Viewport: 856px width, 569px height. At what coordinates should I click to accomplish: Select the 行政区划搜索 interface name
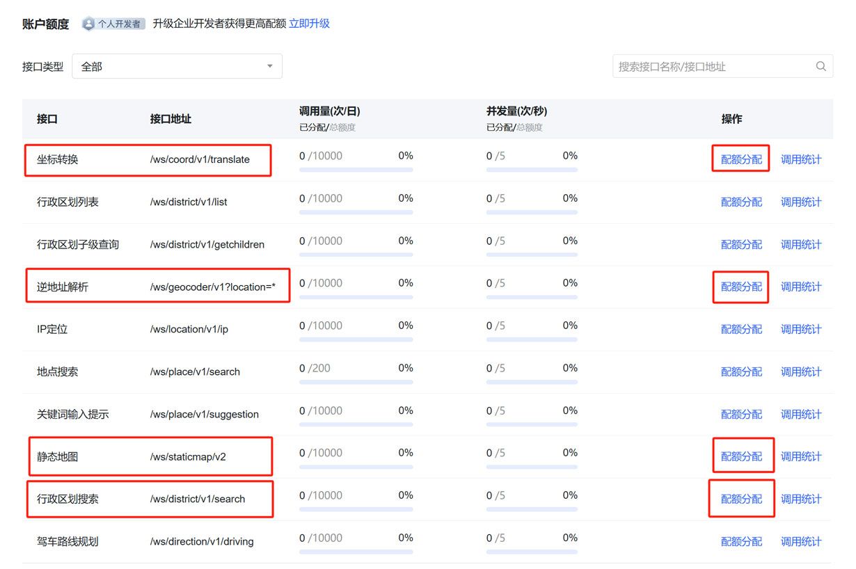tap(68, 499)
